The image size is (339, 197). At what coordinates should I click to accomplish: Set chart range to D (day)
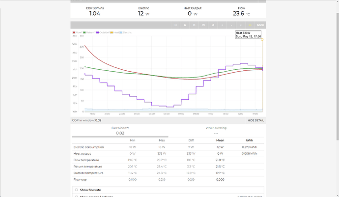point(194,25)
